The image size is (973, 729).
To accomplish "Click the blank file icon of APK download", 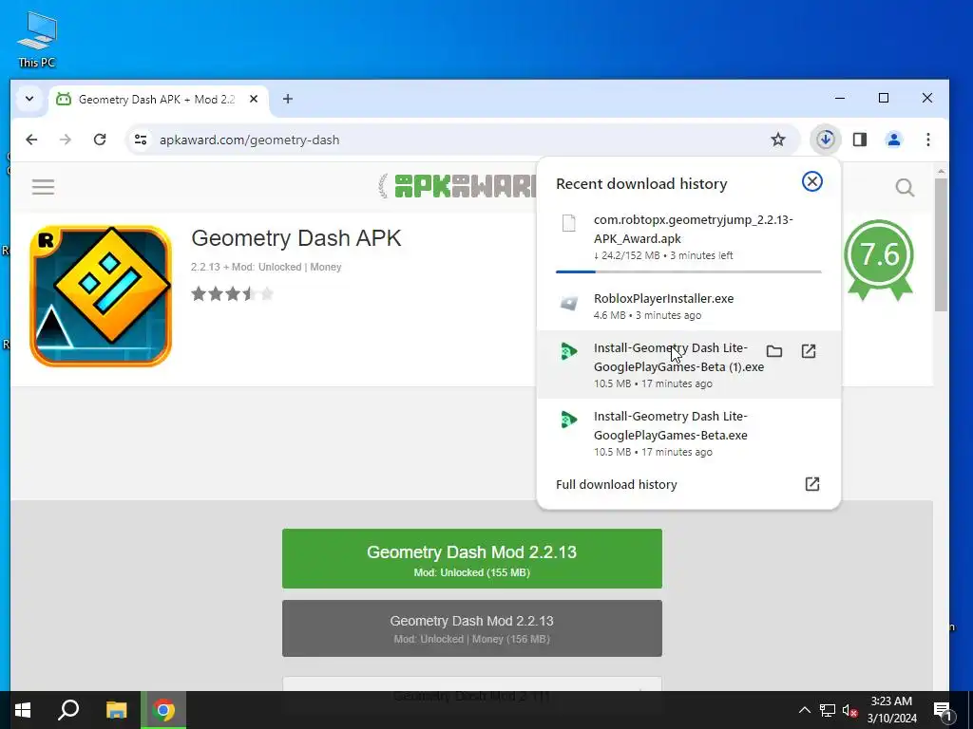I will pos(568,222).
